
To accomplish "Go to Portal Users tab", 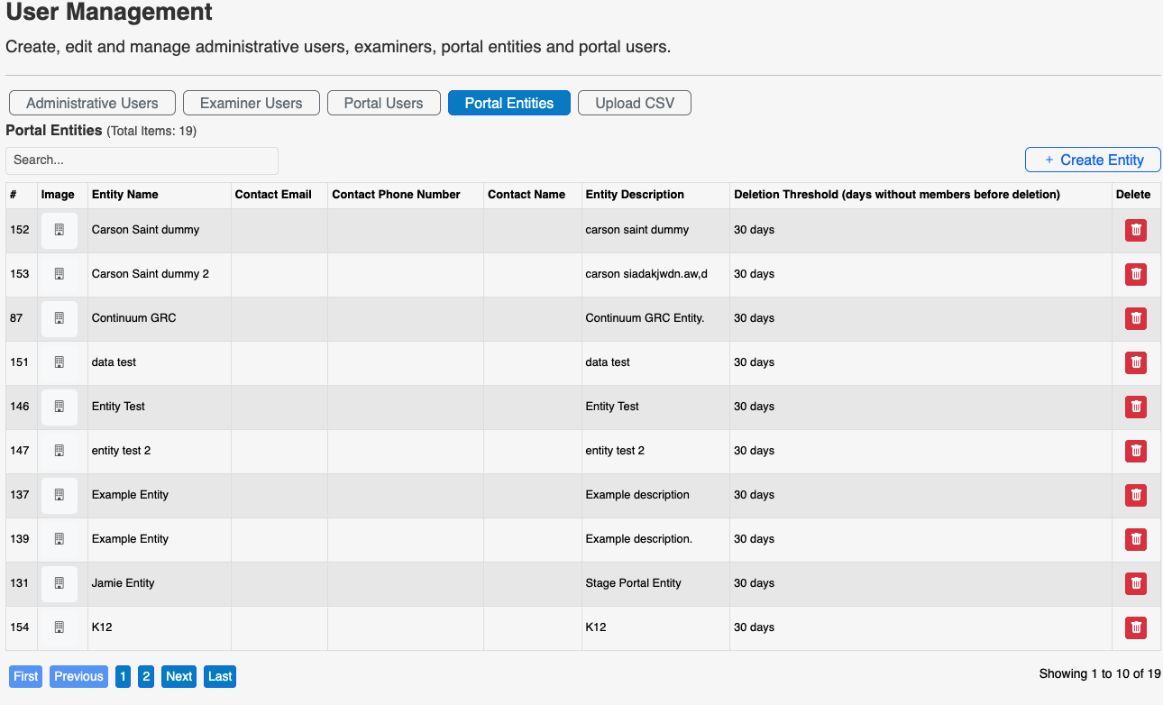I will pos(383,103).
